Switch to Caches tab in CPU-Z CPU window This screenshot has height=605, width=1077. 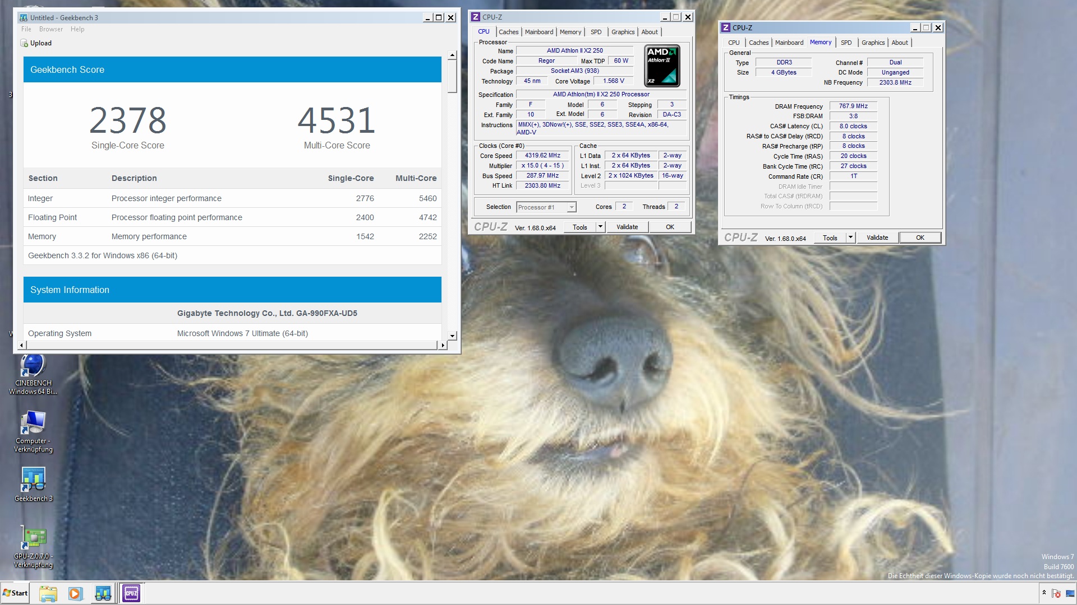[x=509, y=32]
